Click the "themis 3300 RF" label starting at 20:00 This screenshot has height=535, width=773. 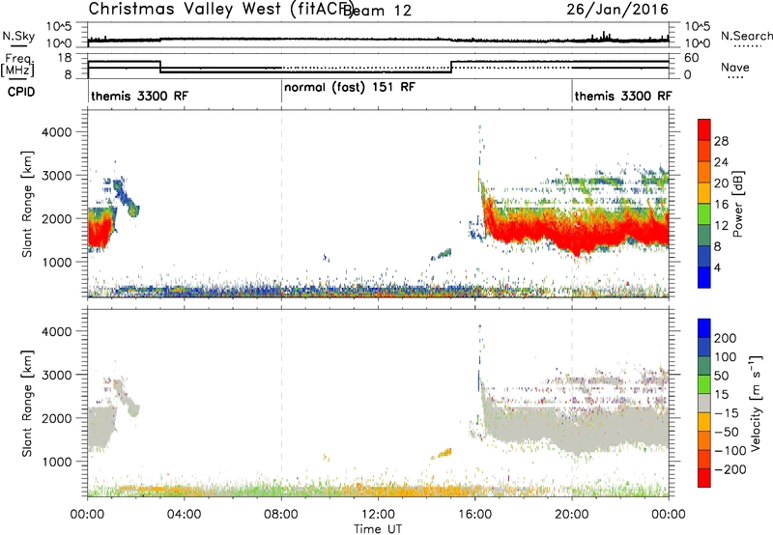(623, 96)
